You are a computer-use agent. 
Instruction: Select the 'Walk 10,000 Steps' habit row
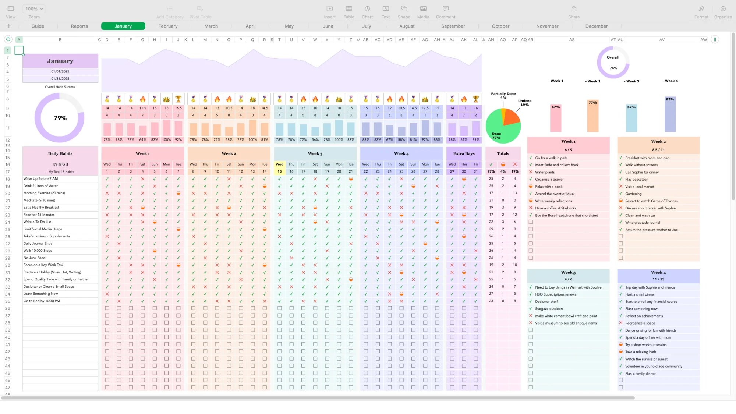tap(60, 251)
